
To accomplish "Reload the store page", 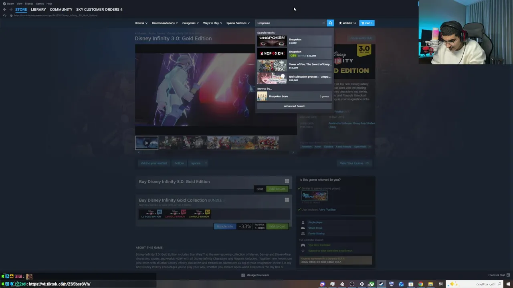I will 5,15.
